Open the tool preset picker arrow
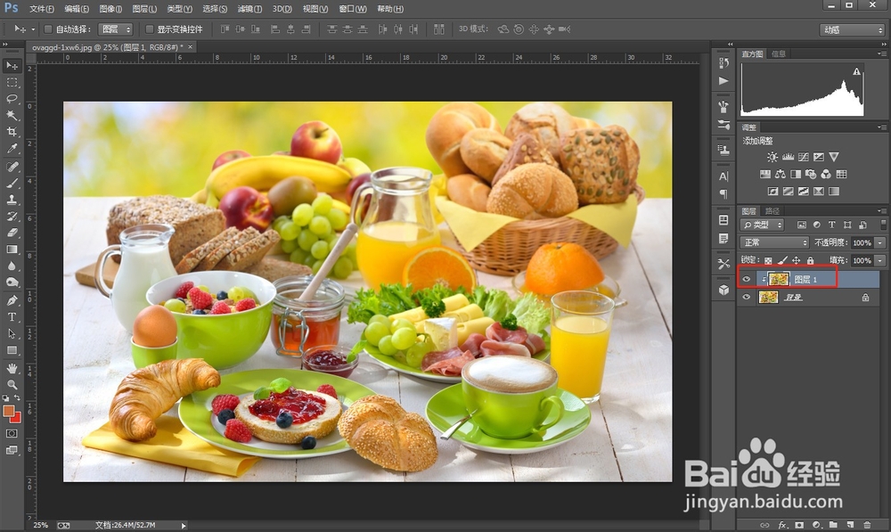 (x=33, y=29)
